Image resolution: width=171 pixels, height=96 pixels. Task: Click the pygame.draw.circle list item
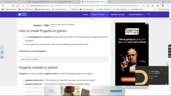point(60,80)
